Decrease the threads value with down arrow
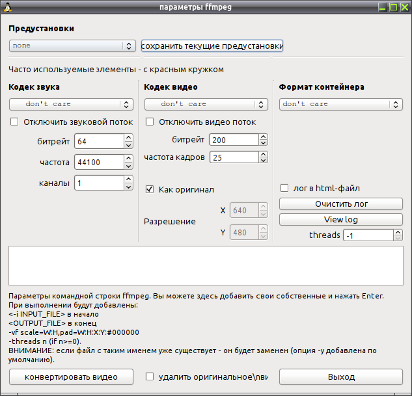This screenshot has height=396, width=412. pos(398,238)
